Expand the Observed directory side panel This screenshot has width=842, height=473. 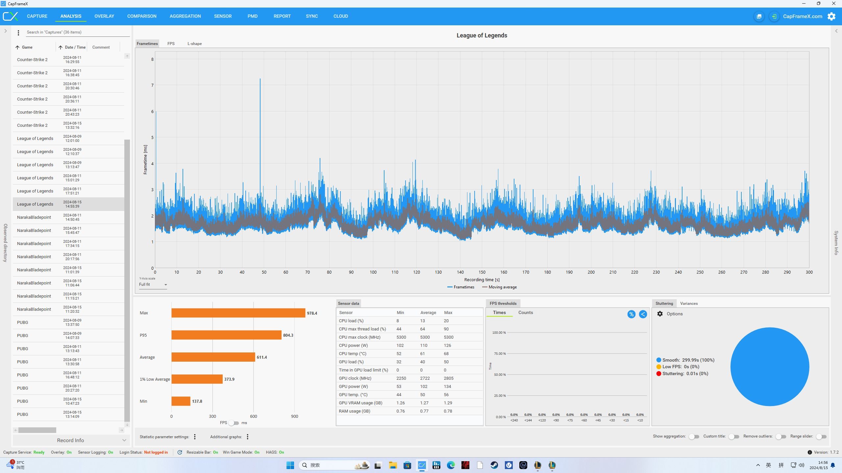[x=6, y=31]
